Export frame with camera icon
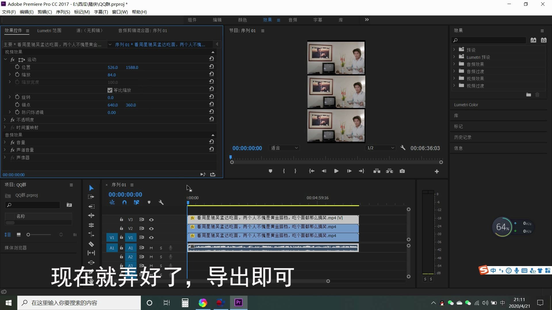The image size is (552, 310). point(402,171)
